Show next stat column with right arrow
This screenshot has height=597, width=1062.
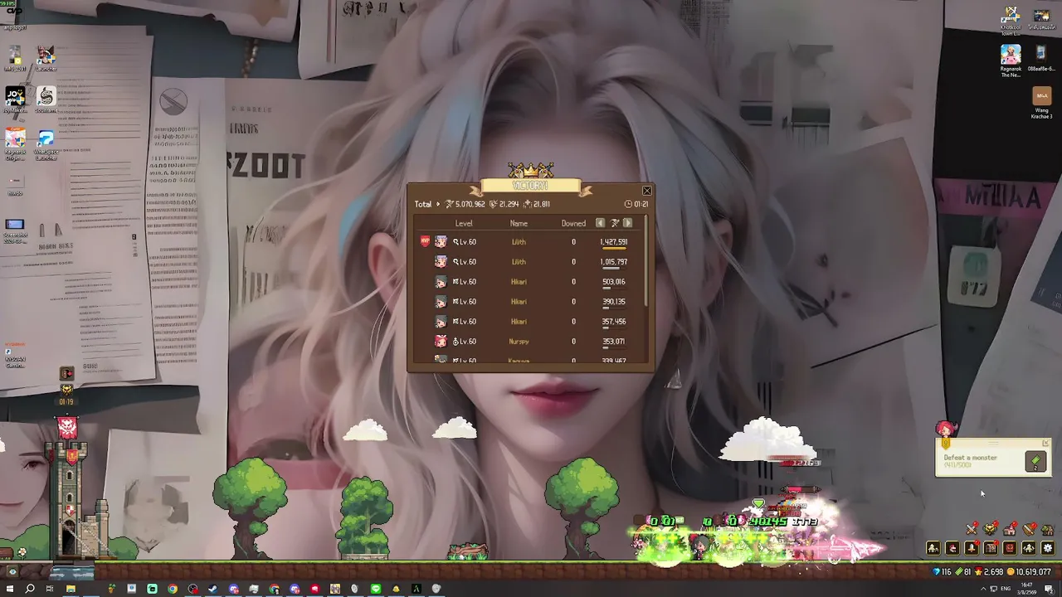627,223
